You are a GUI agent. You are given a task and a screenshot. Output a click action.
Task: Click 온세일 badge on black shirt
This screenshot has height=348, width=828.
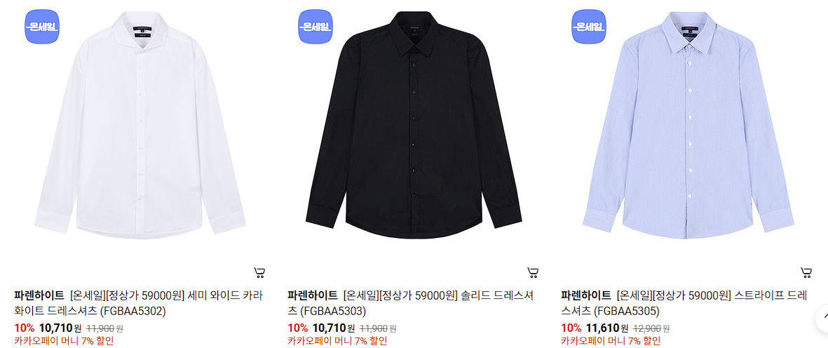click(x=315, y=27)
